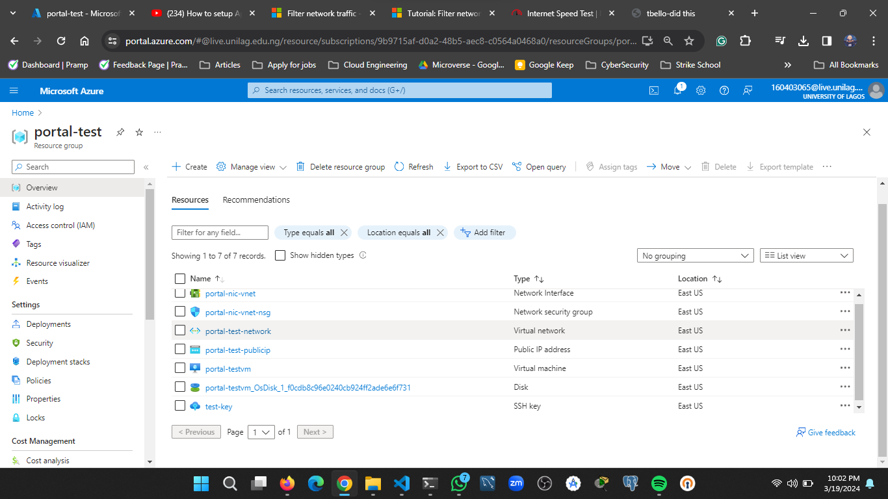Toggle the Show hidden types checkbox
Image resolution: width=888 pixels, height=499 pixels.
point(280,255)
